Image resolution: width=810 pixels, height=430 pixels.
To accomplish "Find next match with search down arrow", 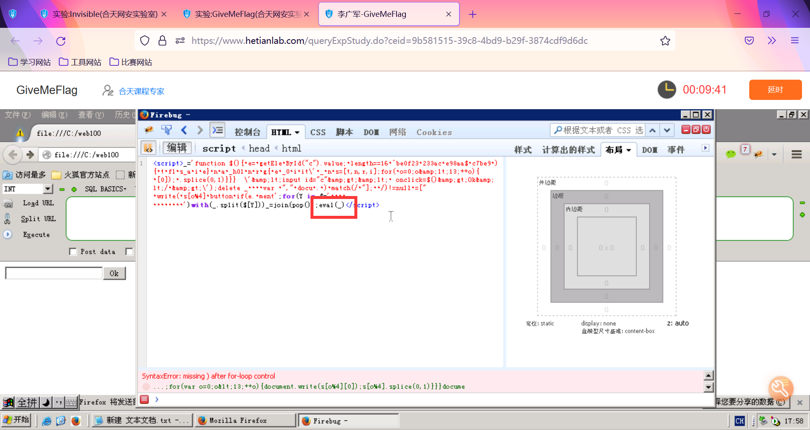I will point(667,130).
